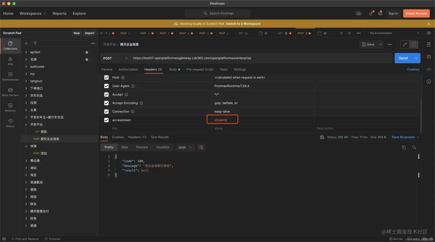Screen dimensions: 435x242
Task: Open the Test Results response tab
Action: 160,137
